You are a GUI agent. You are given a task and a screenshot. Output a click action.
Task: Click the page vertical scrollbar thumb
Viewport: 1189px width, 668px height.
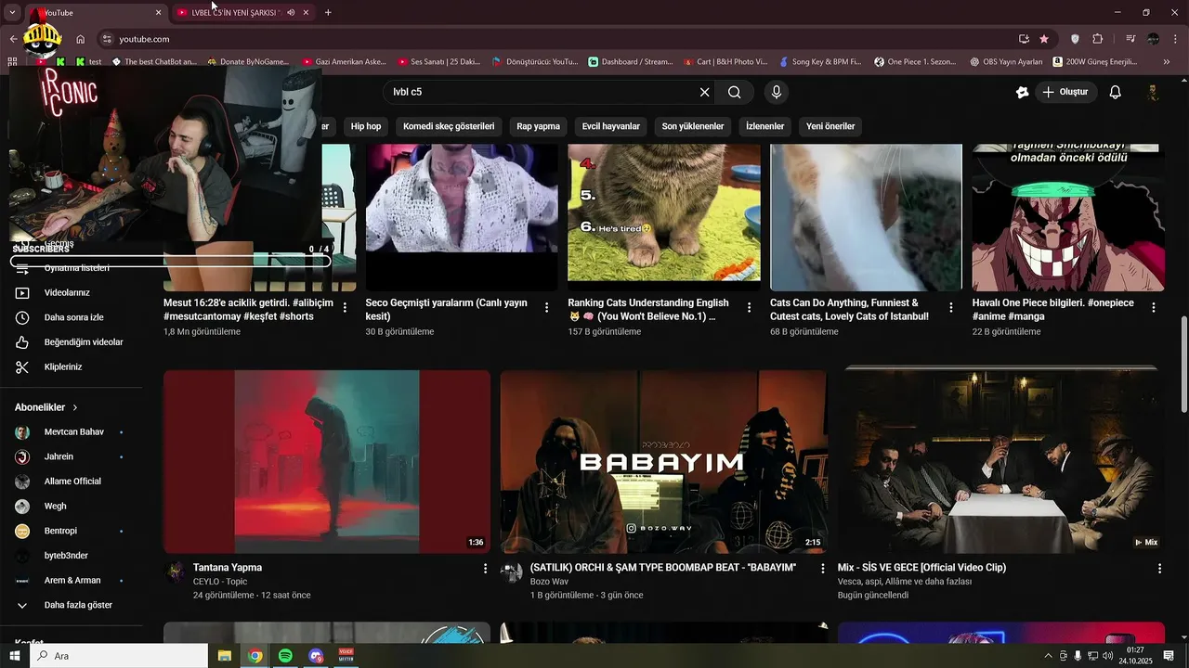click(1183, 365)
